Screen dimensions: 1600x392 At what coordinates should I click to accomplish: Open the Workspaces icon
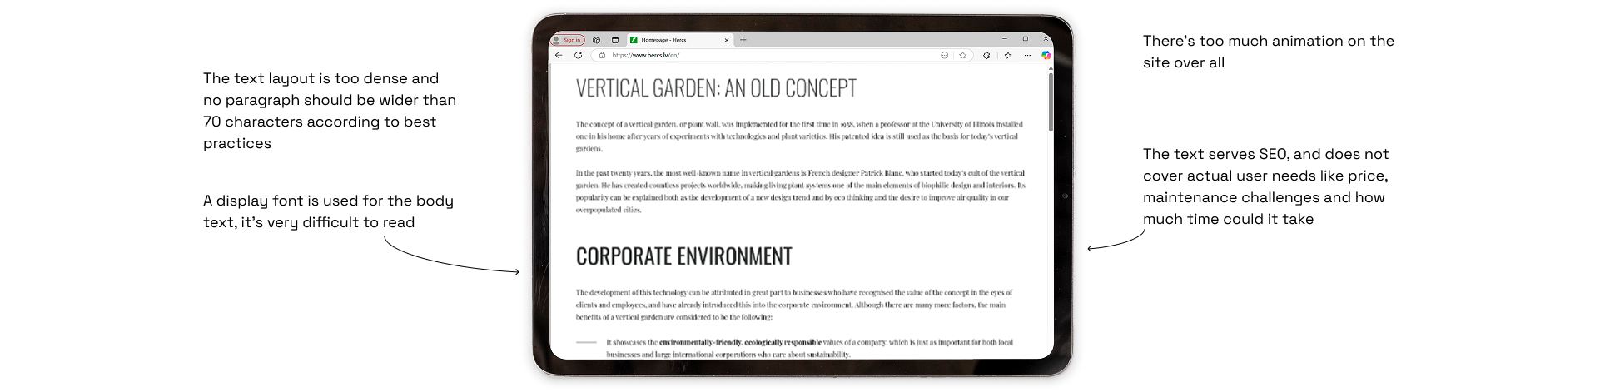coord(597,40)
